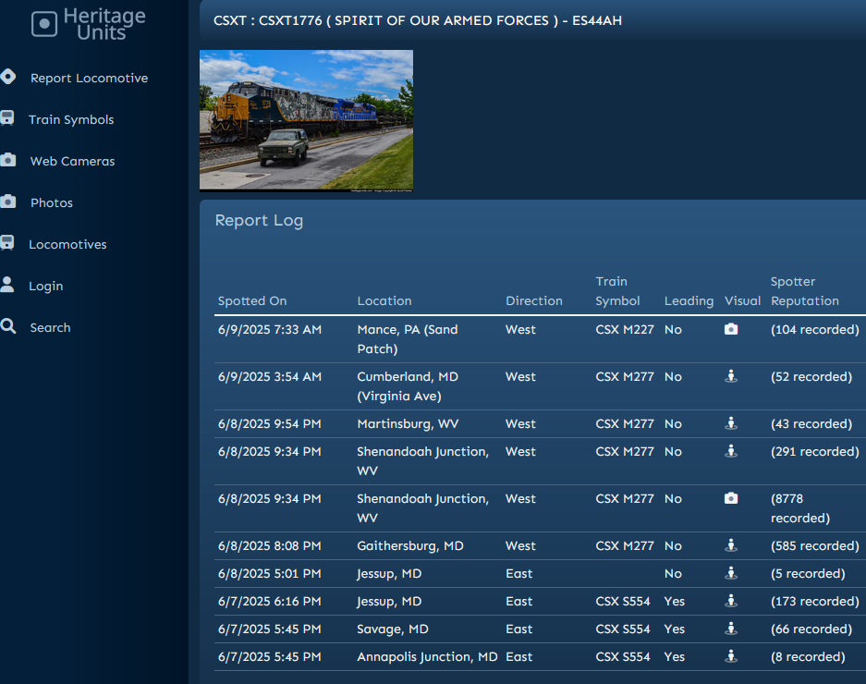Image resolution: width=866 pixels, height=684 pixels.
Task: Click (8 recorded) spotter reputation
Action: tap(808, 656)
